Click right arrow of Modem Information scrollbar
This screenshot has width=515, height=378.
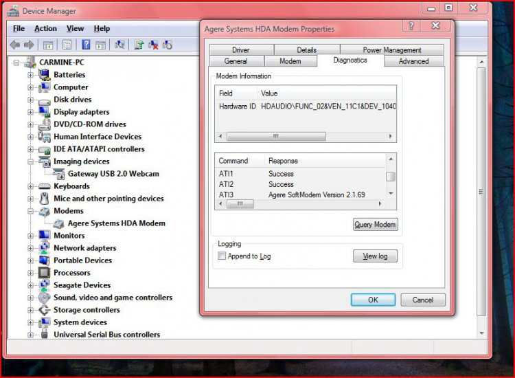pos(390,136)
